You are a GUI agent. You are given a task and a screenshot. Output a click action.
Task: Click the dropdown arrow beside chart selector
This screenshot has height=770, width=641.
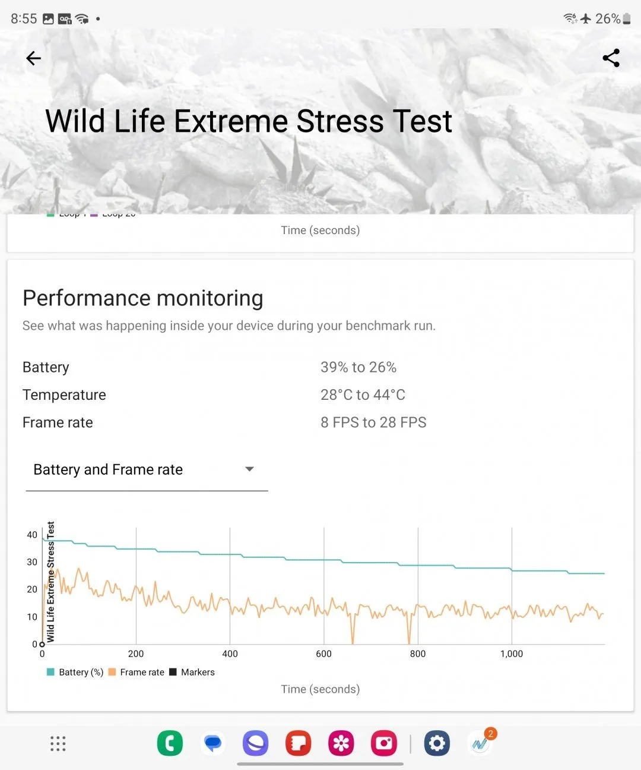250,469
